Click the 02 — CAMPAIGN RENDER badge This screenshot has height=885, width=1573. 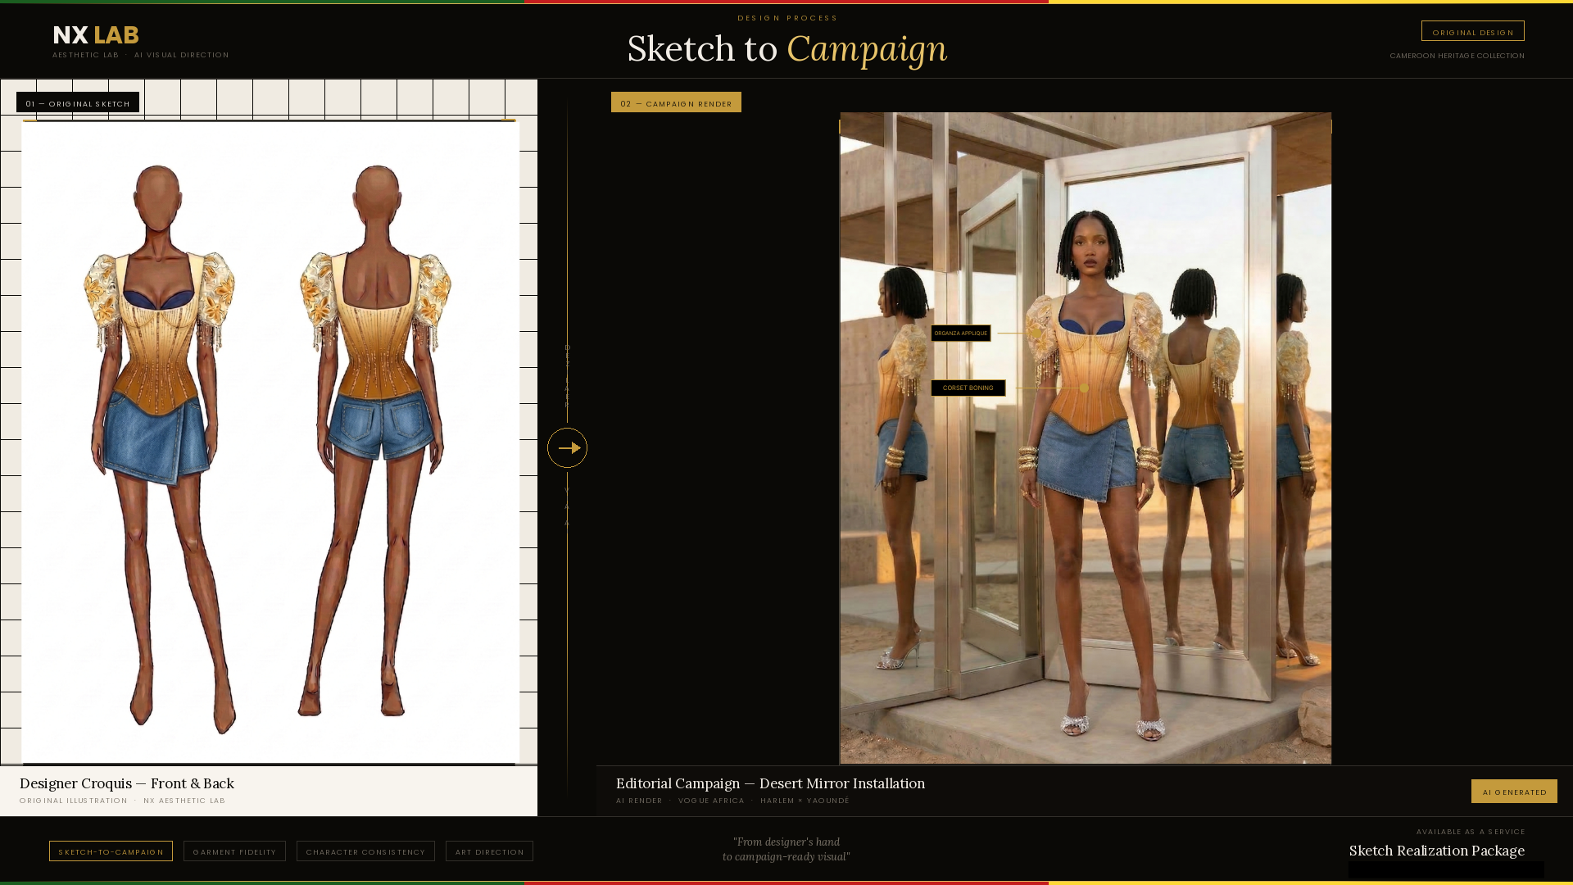pyautogui.click(x=676, y=102)
